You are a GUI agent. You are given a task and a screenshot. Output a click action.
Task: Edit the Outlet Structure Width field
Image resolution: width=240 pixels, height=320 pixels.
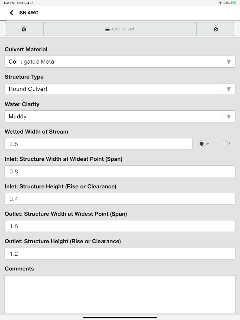(120, 226)
